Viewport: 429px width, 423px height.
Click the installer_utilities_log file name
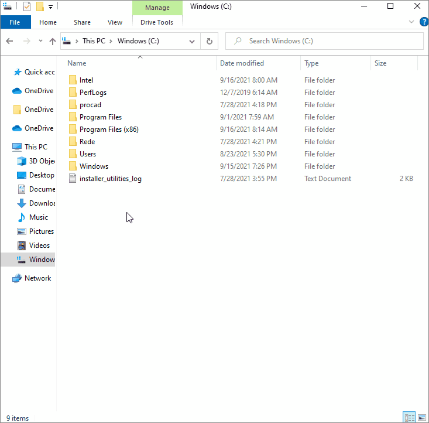click(111, 179)
